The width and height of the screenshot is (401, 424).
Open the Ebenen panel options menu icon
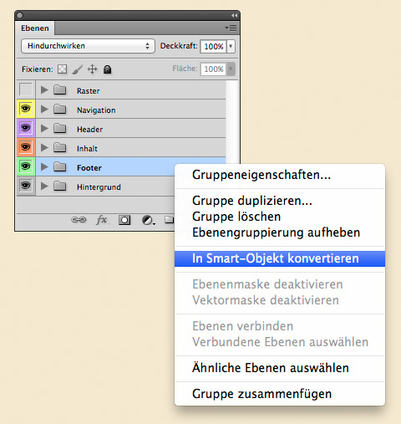tap(231, 28)
